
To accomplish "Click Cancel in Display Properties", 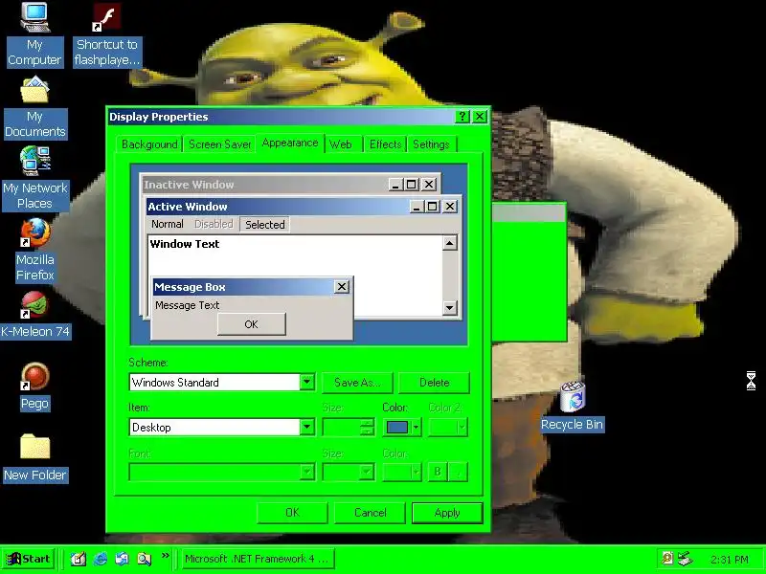I will coord(370,513).
